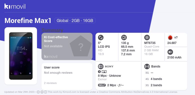
Task: Click the 5G bands row
Action: tap(149, 73)
